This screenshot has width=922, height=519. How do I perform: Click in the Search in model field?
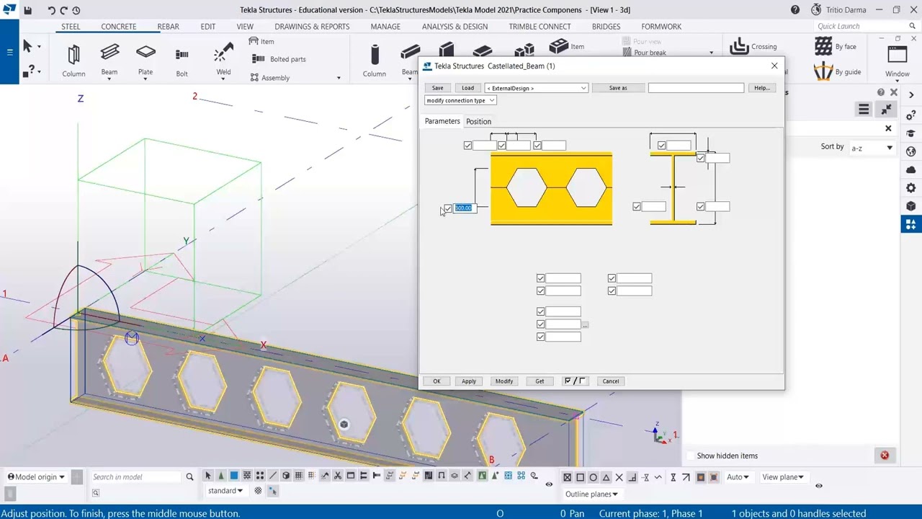[137, 477]
